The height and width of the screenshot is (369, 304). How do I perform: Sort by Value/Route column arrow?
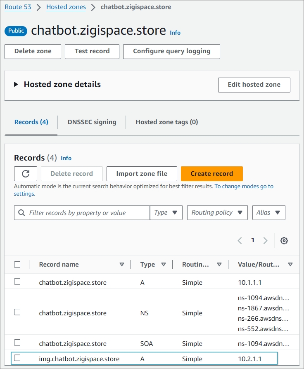point(290,265)
